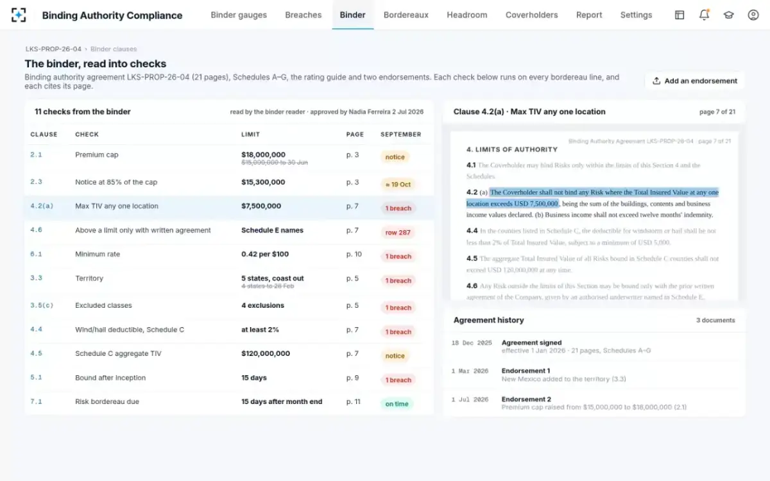
Task: Switch to the Binder gauges tab
Action: 239,15
